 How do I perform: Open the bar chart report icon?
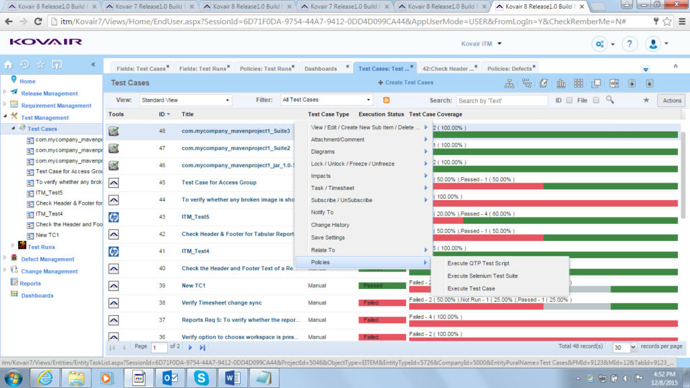click(x=561, y=84)
